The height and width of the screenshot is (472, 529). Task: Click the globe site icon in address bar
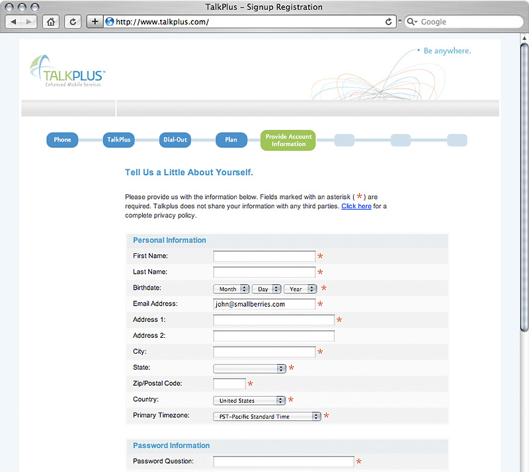click(x=110, y=22)
